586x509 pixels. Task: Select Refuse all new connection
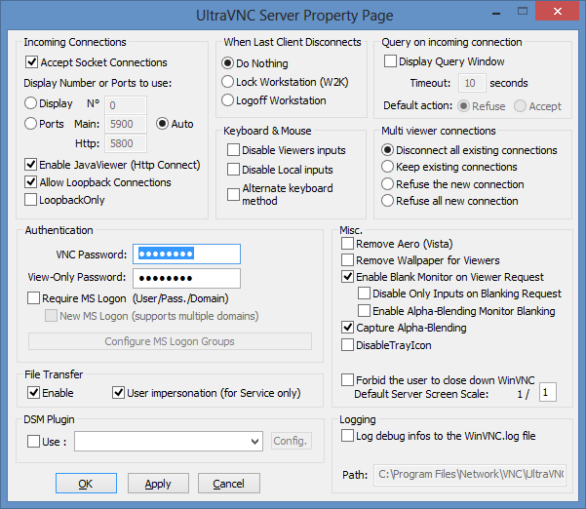[387, 201]
